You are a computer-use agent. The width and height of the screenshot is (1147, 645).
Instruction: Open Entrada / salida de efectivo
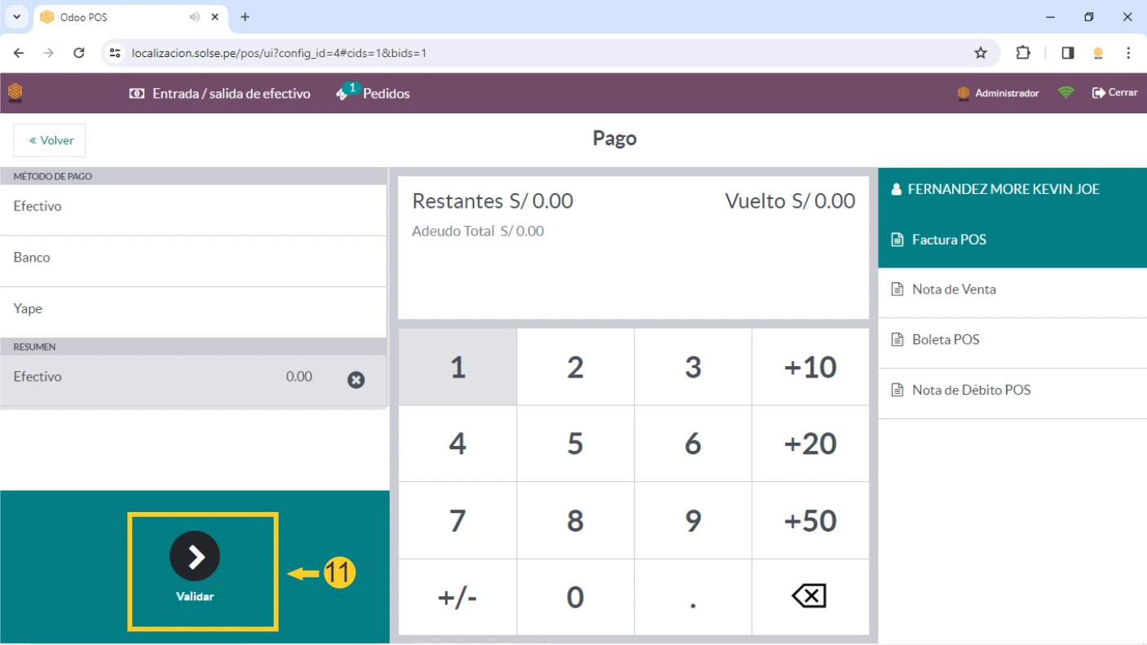coord(220,94)
